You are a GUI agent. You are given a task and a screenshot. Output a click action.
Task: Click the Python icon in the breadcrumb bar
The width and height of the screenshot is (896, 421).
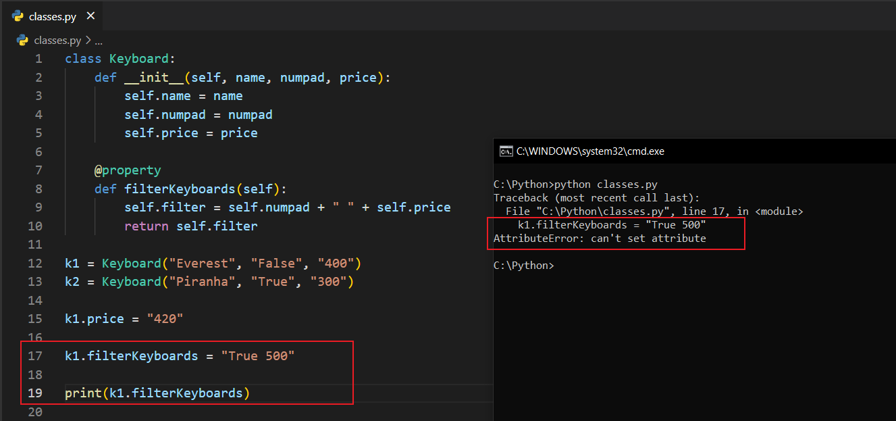click(x=23, y=40)
